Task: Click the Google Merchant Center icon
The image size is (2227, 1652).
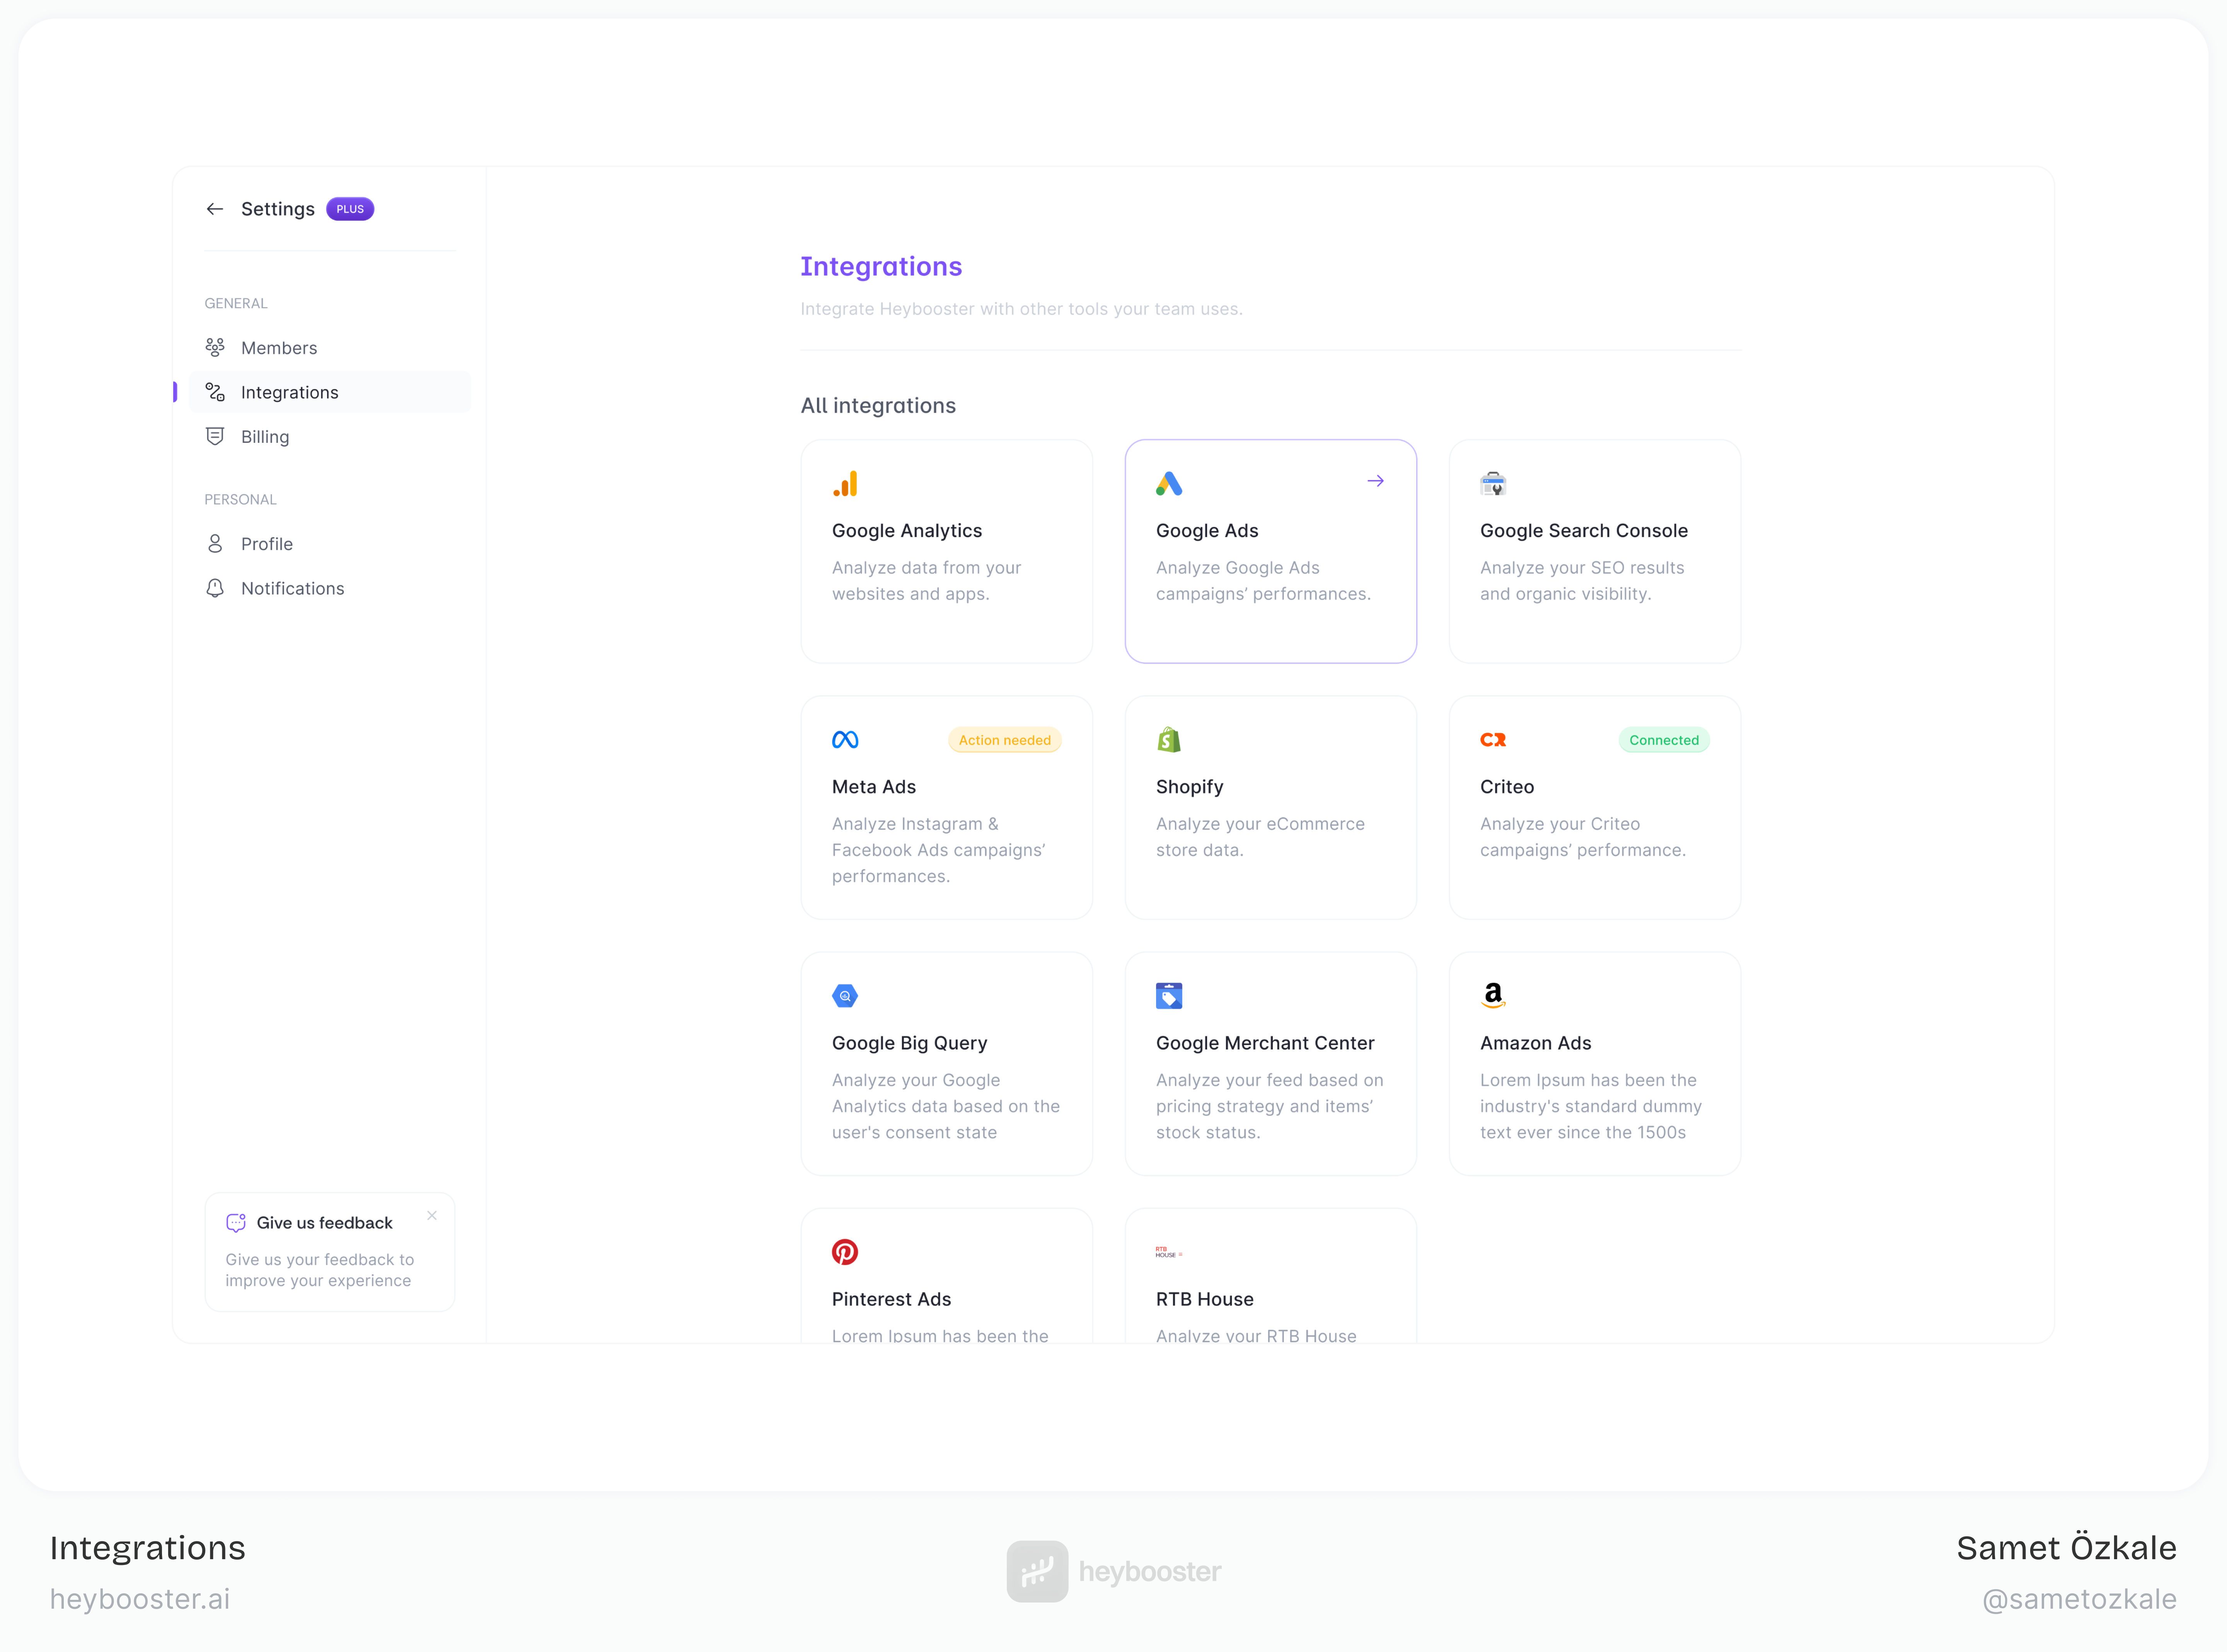Action: pyautogui.click(x=1170, y=996)
